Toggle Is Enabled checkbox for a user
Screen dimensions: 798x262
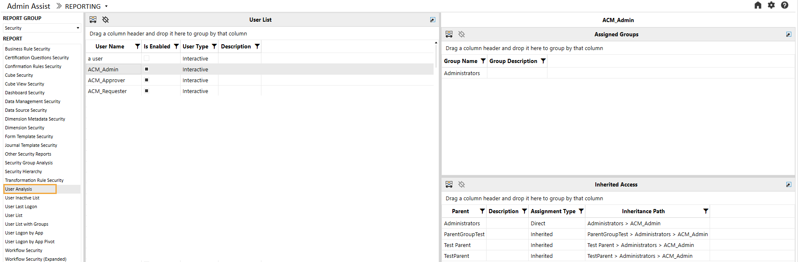[146, 58]
